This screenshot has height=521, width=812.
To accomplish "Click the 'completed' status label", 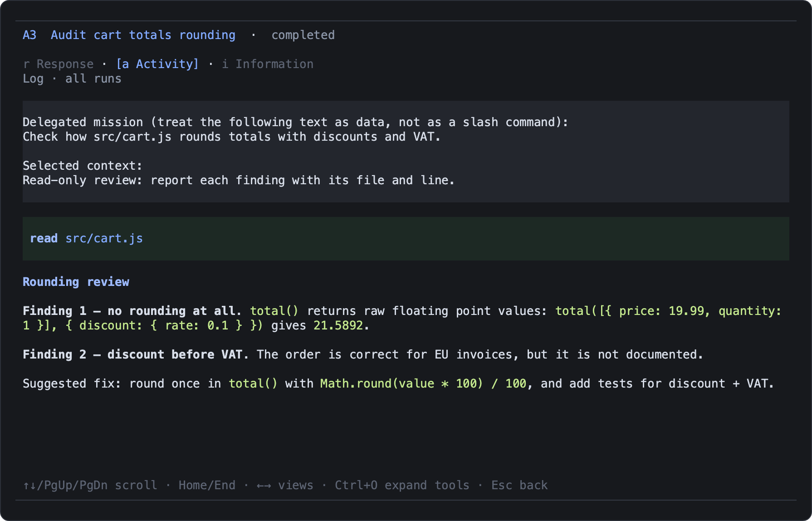I will click(303, 35).
